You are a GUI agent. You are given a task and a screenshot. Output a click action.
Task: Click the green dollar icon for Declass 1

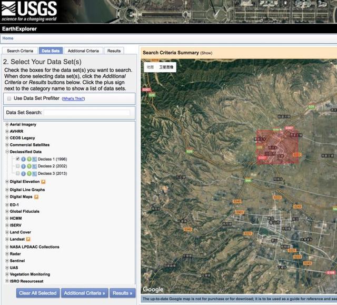[29, 159]
